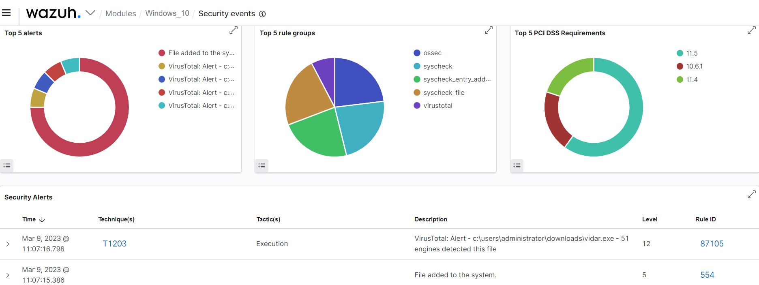Select the red VirusTotal Alert legend entry
Image resolution: width=759 pixels, height=285 pixels.
[x=197, y=92]
